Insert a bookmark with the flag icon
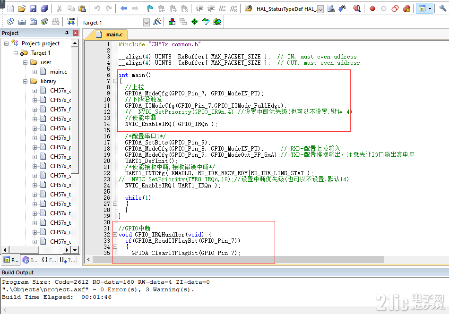The width and height of the screenshot is (449, 314). (150, 8)
